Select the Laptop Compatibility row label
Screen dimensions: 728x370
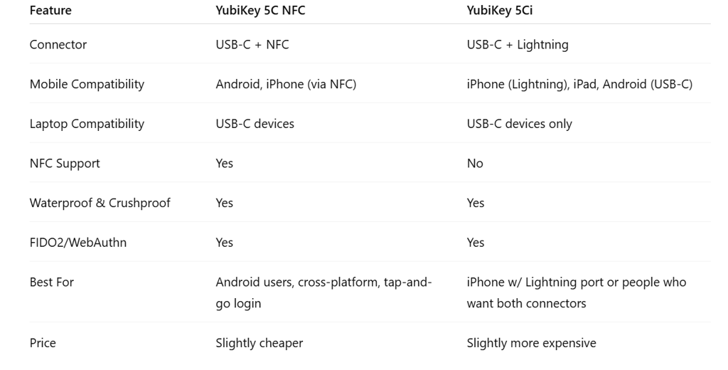coord(87,124)
